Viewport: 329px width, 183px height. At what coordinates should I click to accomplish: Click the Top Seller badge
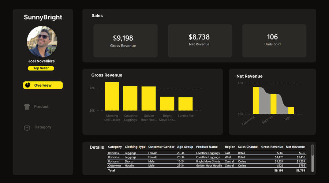click(x=41, y=68)
